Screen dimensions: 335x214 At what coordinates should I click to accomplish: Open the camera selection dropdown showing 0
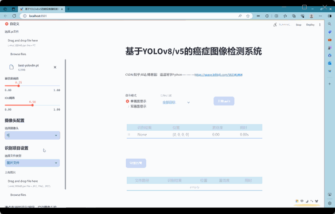pyautogui.click(x=32, y=135)
